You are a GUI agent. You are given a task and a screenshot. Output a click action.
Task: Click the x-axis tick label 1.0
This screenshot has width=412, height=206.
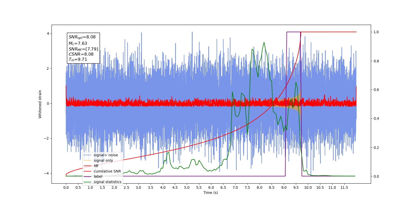(x=90, y=187)
